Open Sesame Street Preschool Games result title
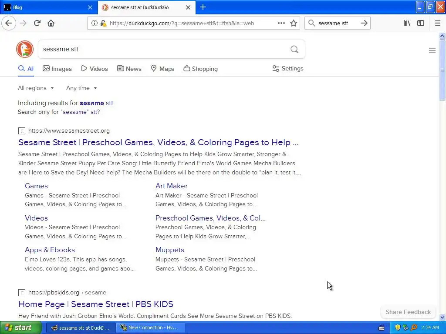The width and height of the screenshot is (446, 334). click(159, 142)
